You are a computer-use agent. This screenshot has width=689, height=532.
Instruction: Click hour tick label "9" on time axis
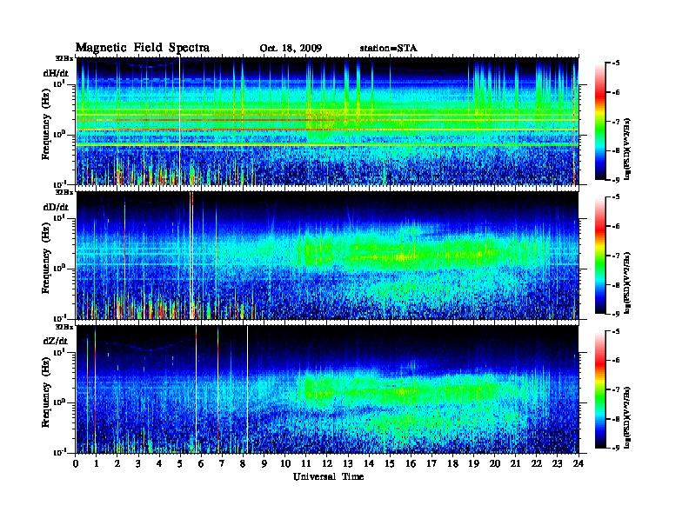click(x=264, y=463)
